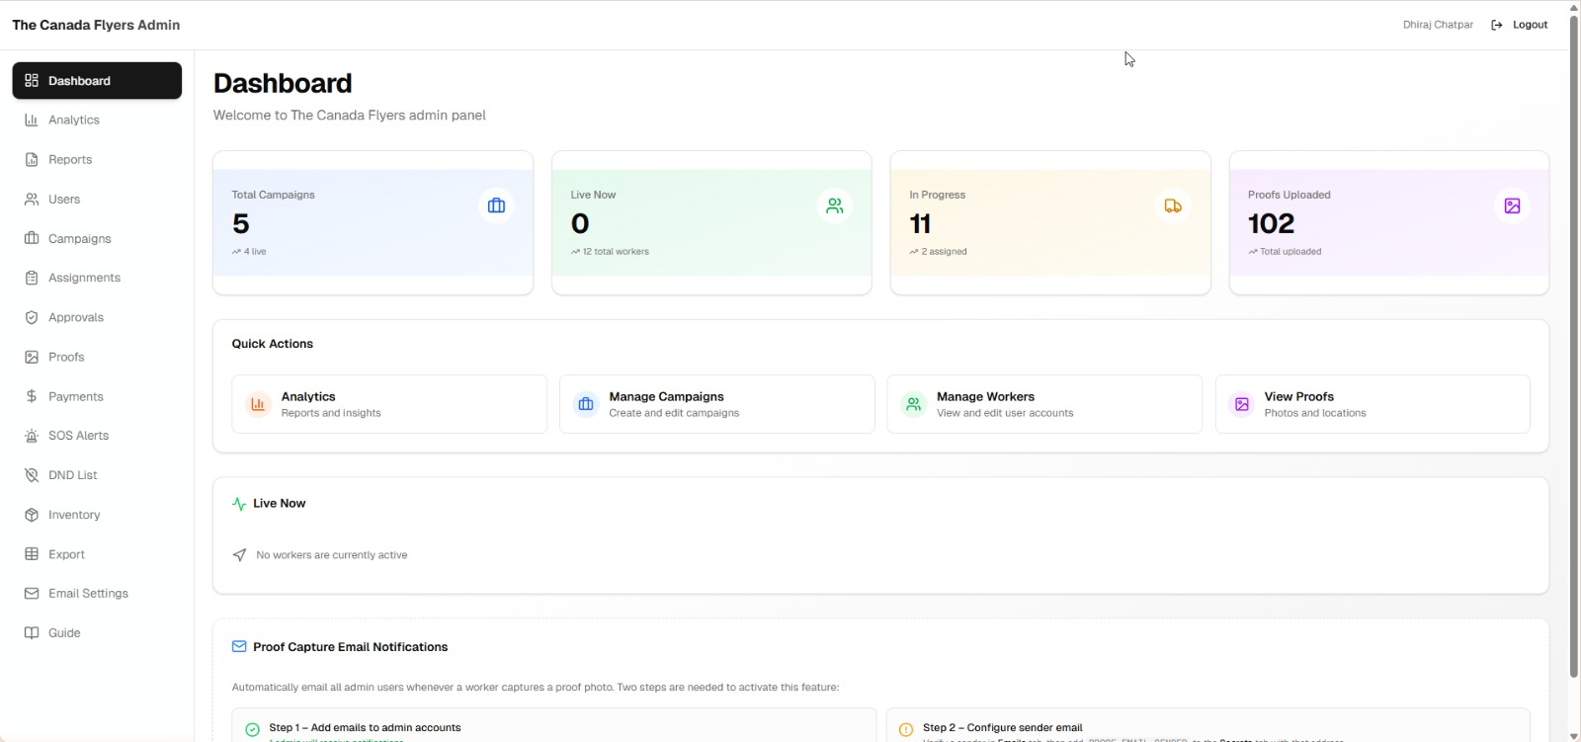Navigate to Campaigns in the sidebar
This screenshot has width=1581, height=742.
[x=97, y=239]
